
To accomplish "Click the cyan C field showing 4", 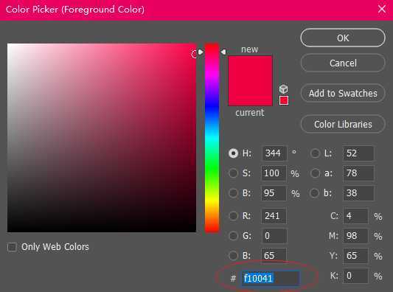I will click(355, 215).
